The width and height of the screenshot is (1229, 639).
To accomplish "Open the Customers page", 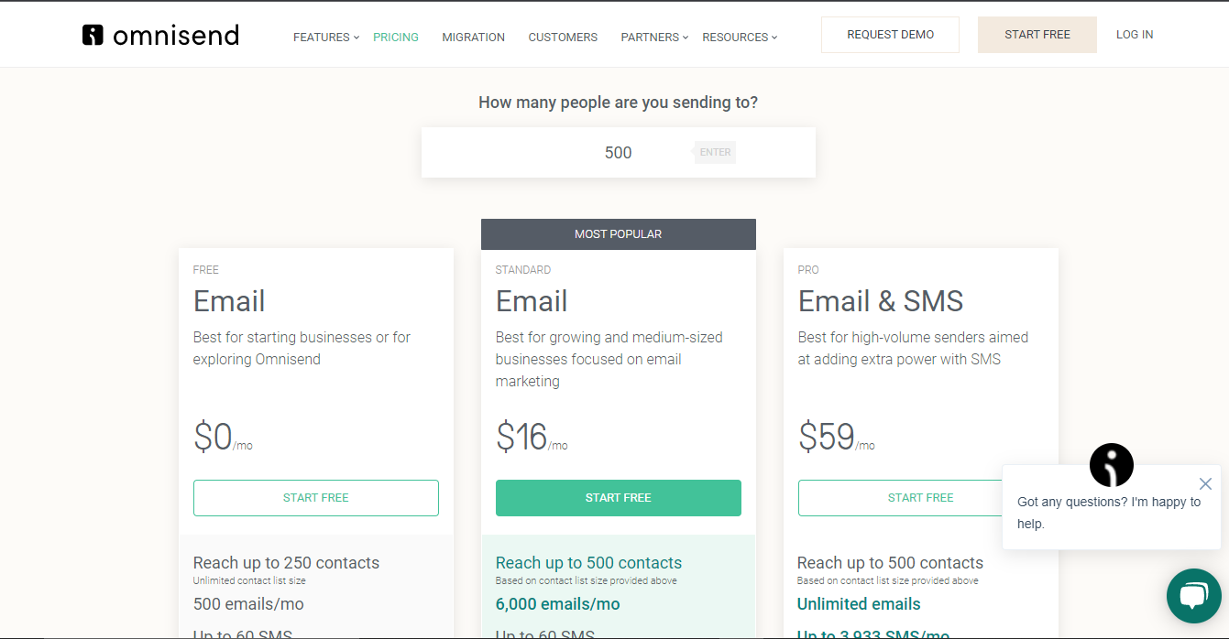I will [563, 38].
